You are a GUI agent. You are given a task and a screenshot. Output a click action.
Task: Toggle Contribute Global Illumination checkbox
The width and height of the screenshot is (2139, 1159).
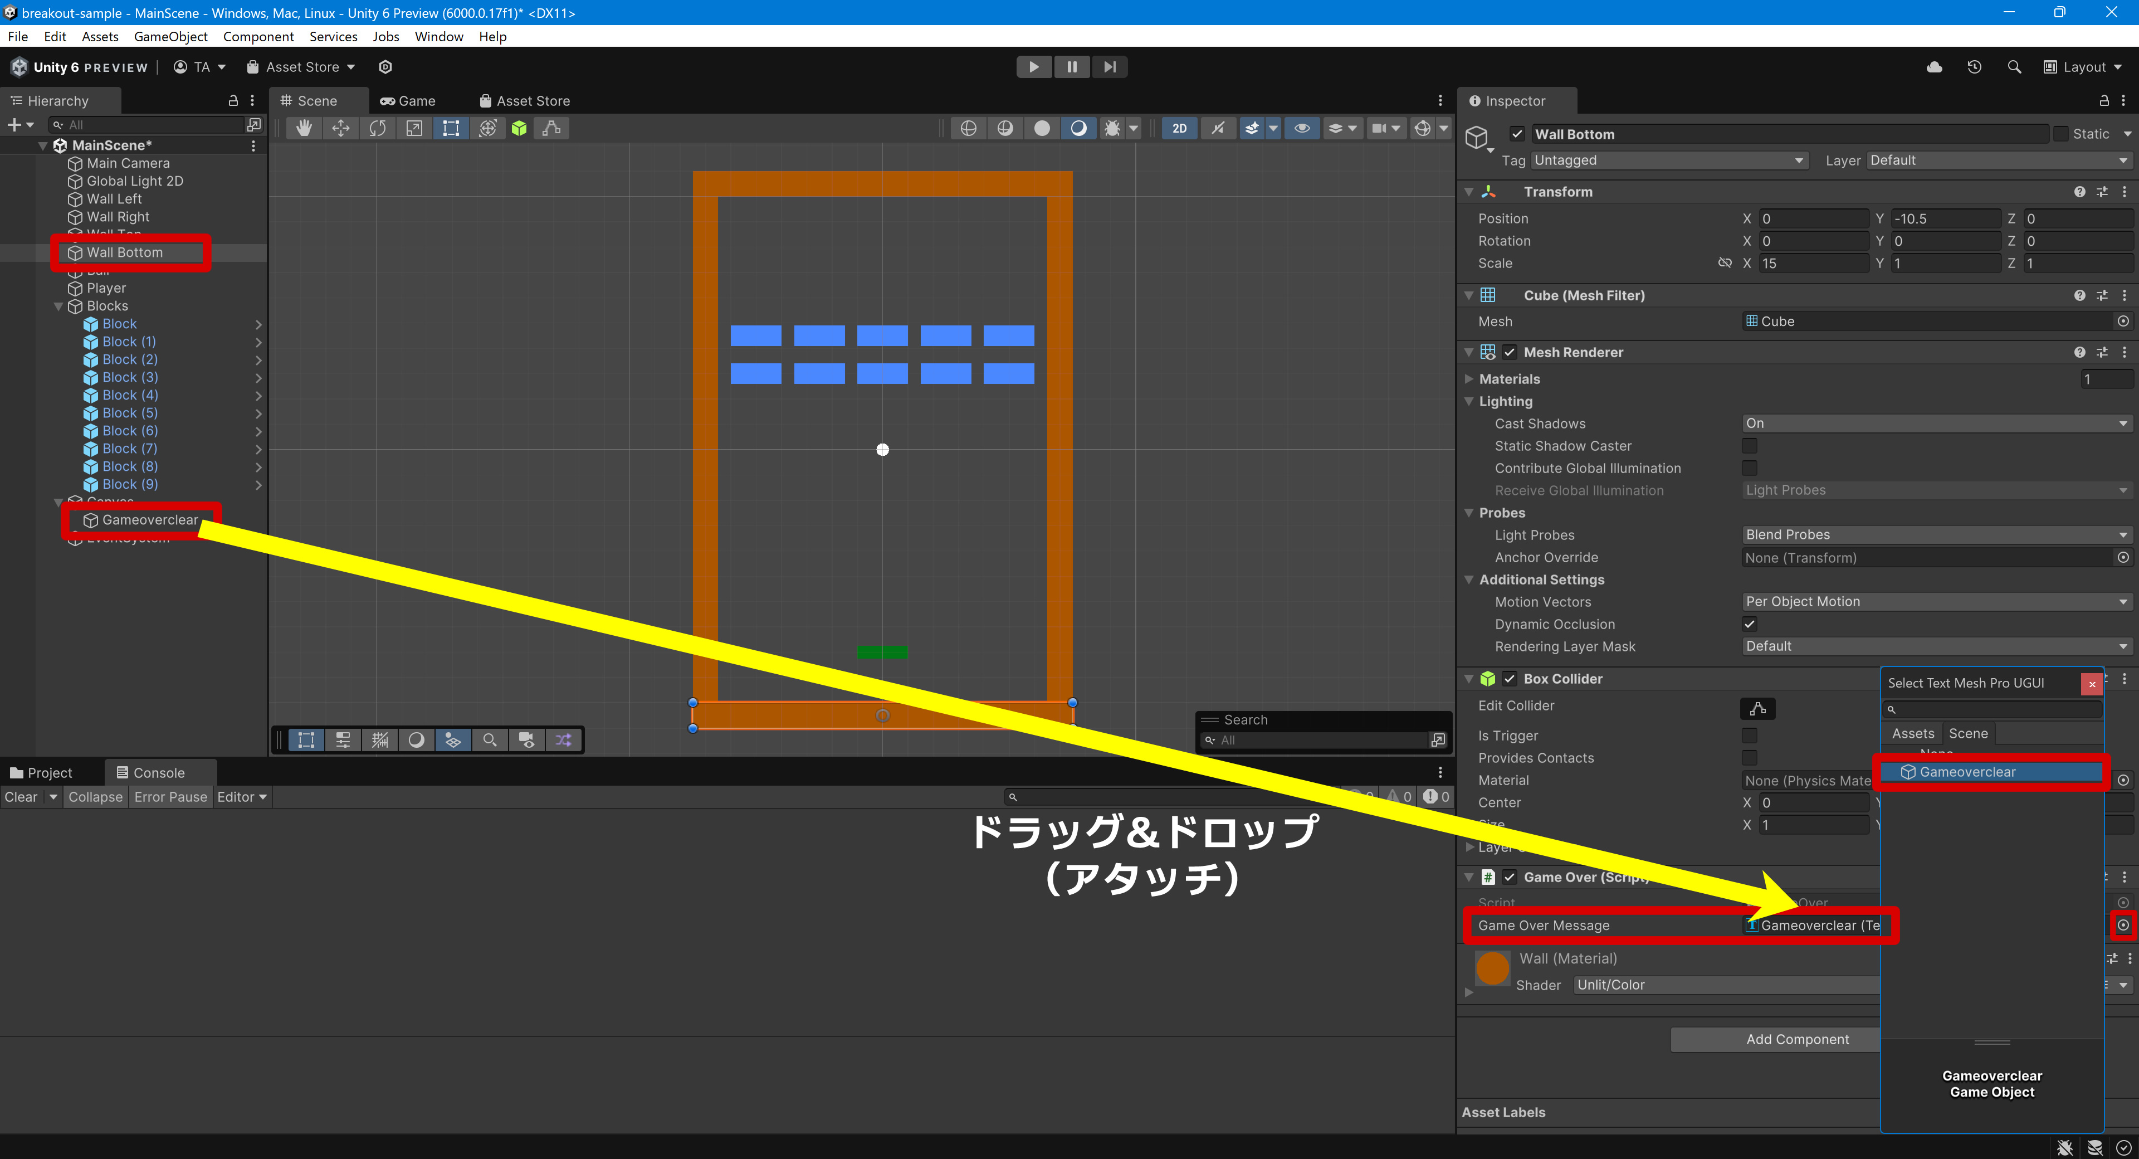(x=1750, y=469)
